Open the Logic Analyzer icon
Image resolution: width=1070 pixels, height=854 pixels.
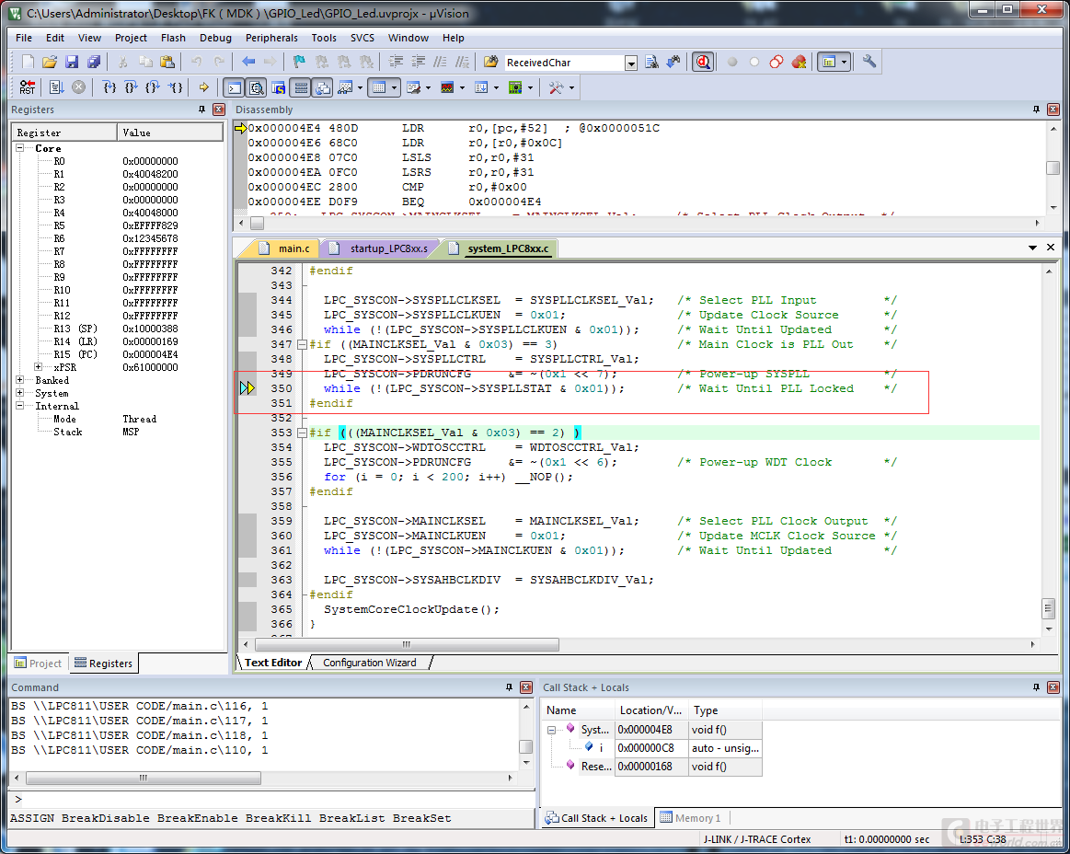[448, 87]
